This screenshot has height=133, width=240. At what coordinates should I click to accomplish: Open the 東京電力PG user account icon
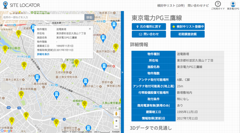[233, 4]
